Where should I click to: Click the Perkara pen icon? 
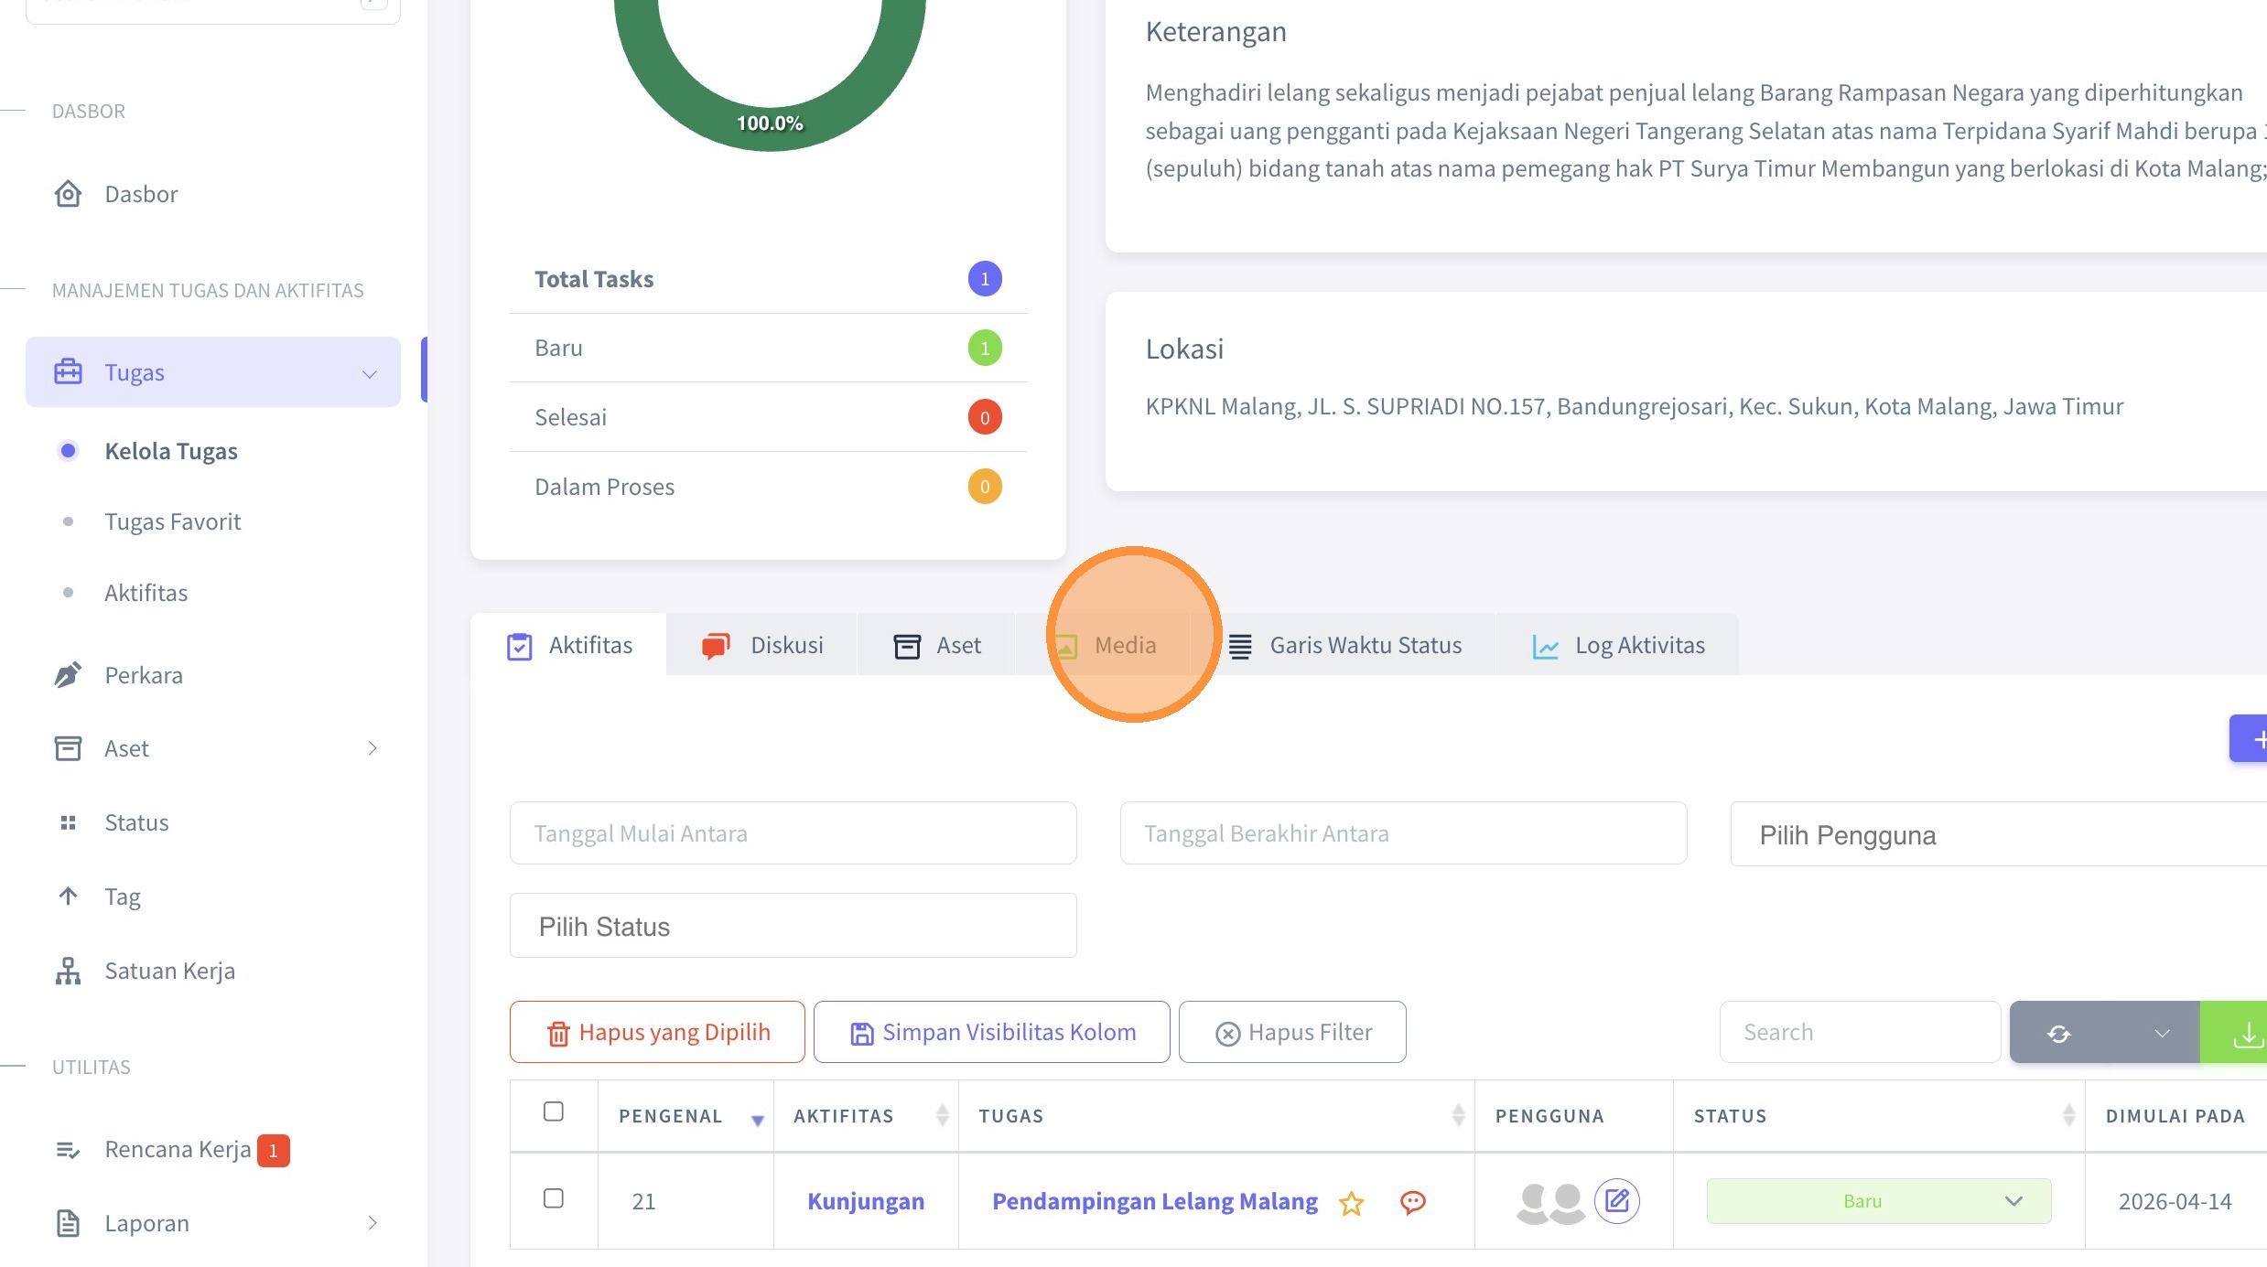point(68,675)
